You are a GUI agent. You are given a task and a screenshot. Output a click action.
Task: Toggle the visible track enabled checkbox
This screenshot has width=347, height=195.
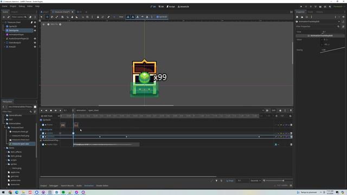(43, 133)
